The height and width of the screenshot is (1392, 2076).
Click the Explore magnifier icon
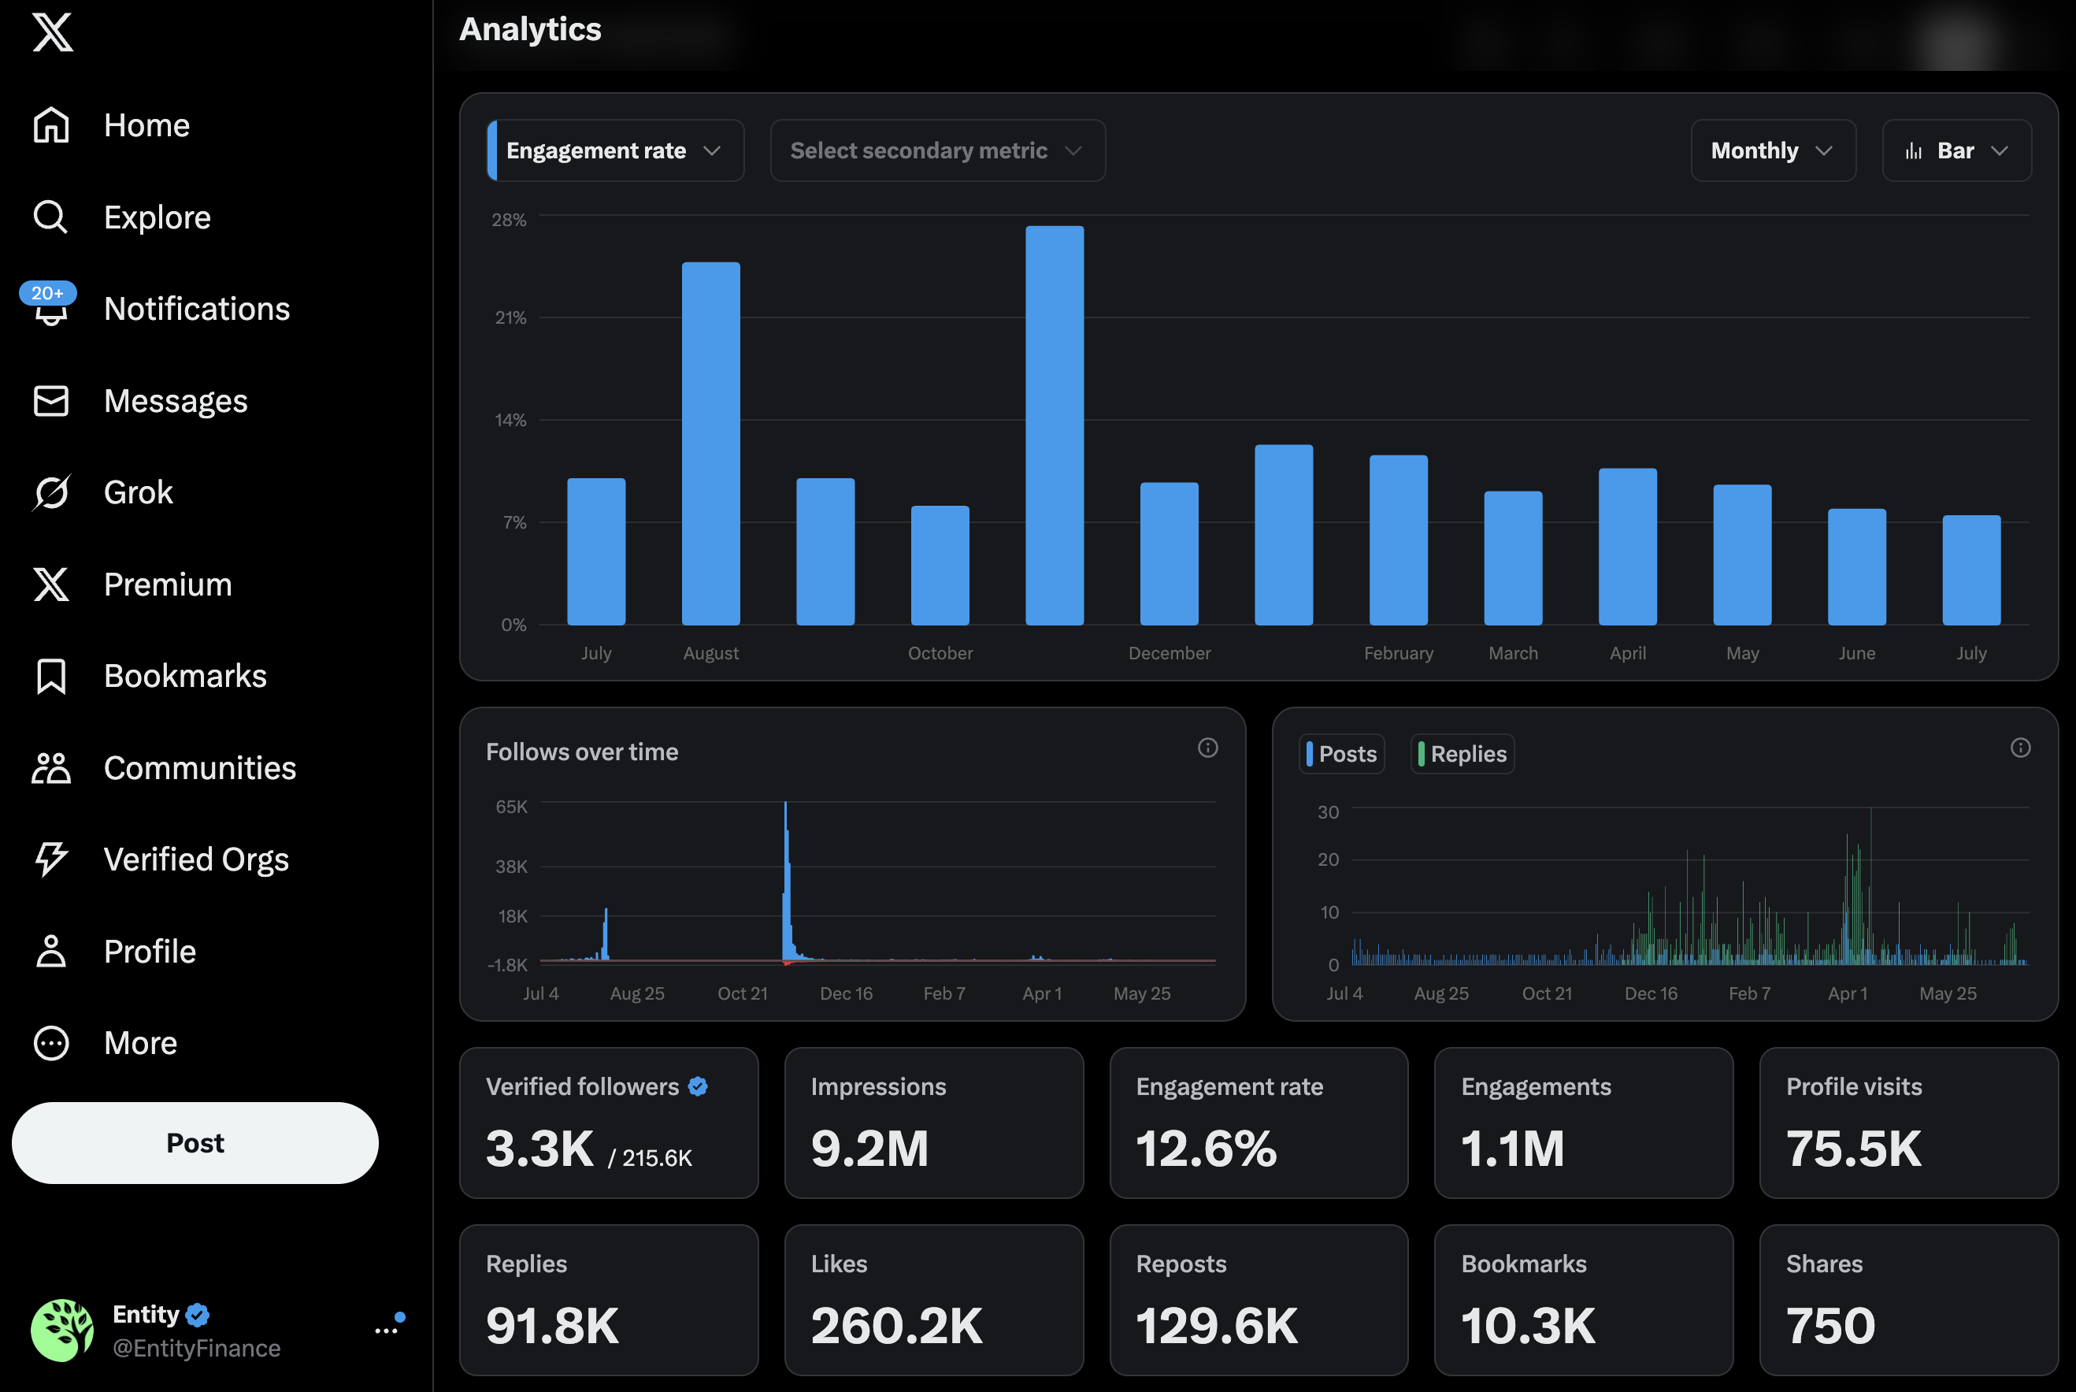50,217
